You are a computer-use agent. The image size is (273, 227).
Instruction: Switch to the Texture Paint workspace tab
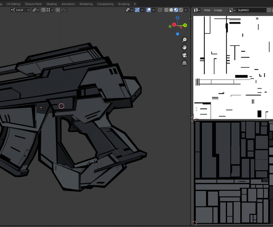pos(33,4)
